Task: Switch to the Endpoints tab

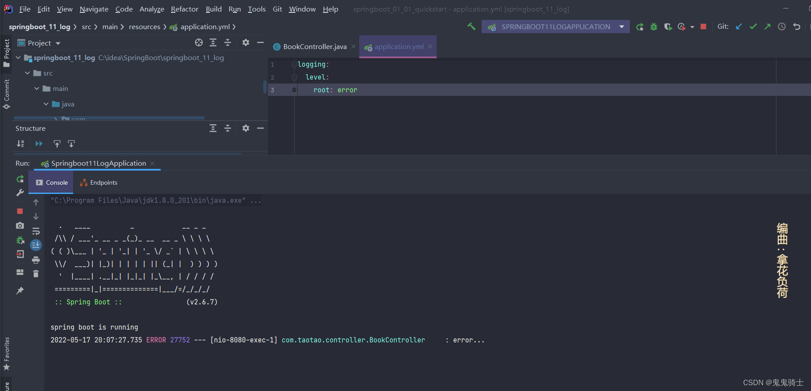Action: (99, 182)
